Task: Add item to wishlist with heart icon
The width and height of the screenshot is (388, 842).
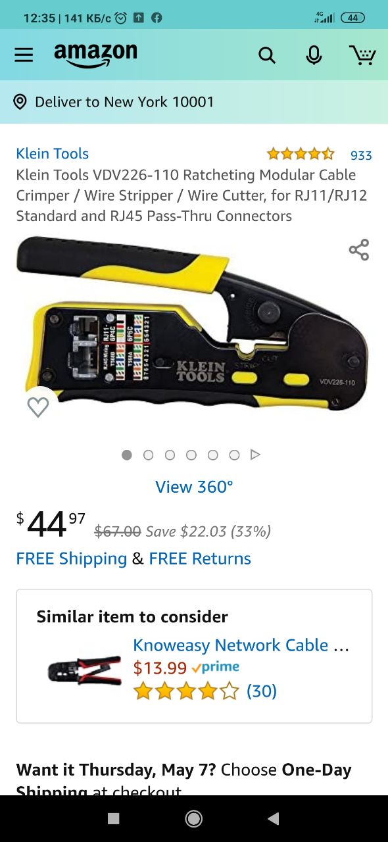Action: point(38,408)
